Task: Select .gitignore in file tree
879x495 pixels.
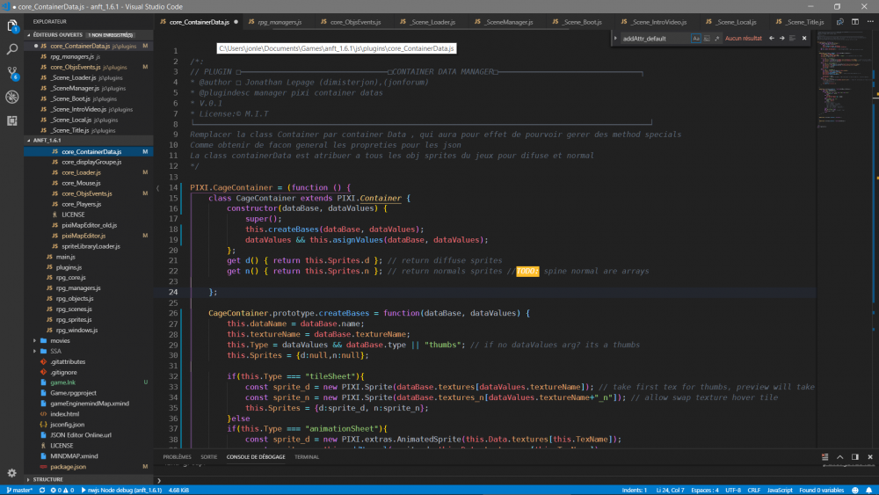Action: (x=63, y=372)
